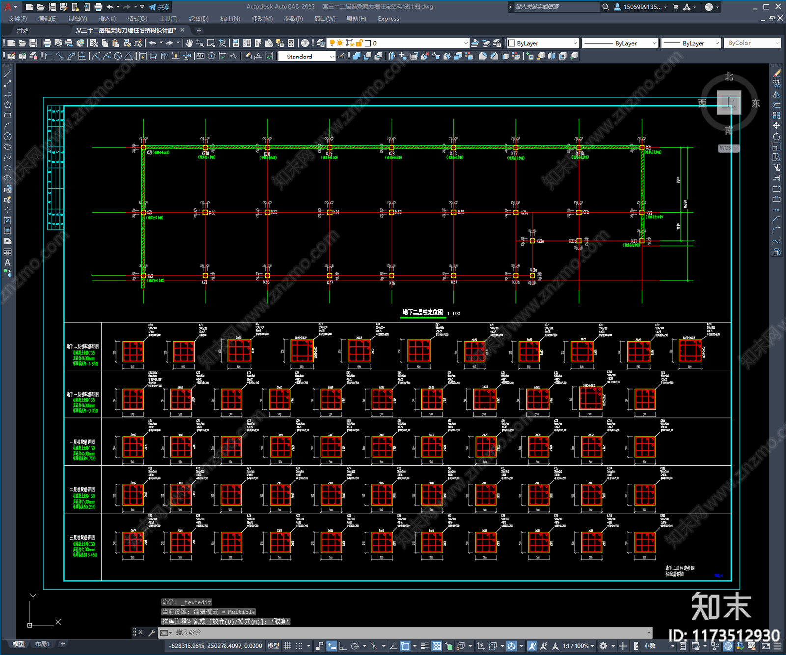Click the white color swatch in color control
The image size is (786, 655).
point(511,43)
